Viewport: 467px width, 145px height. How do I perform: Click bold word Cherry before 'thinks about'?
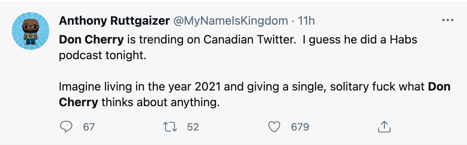tap(78, 102)
